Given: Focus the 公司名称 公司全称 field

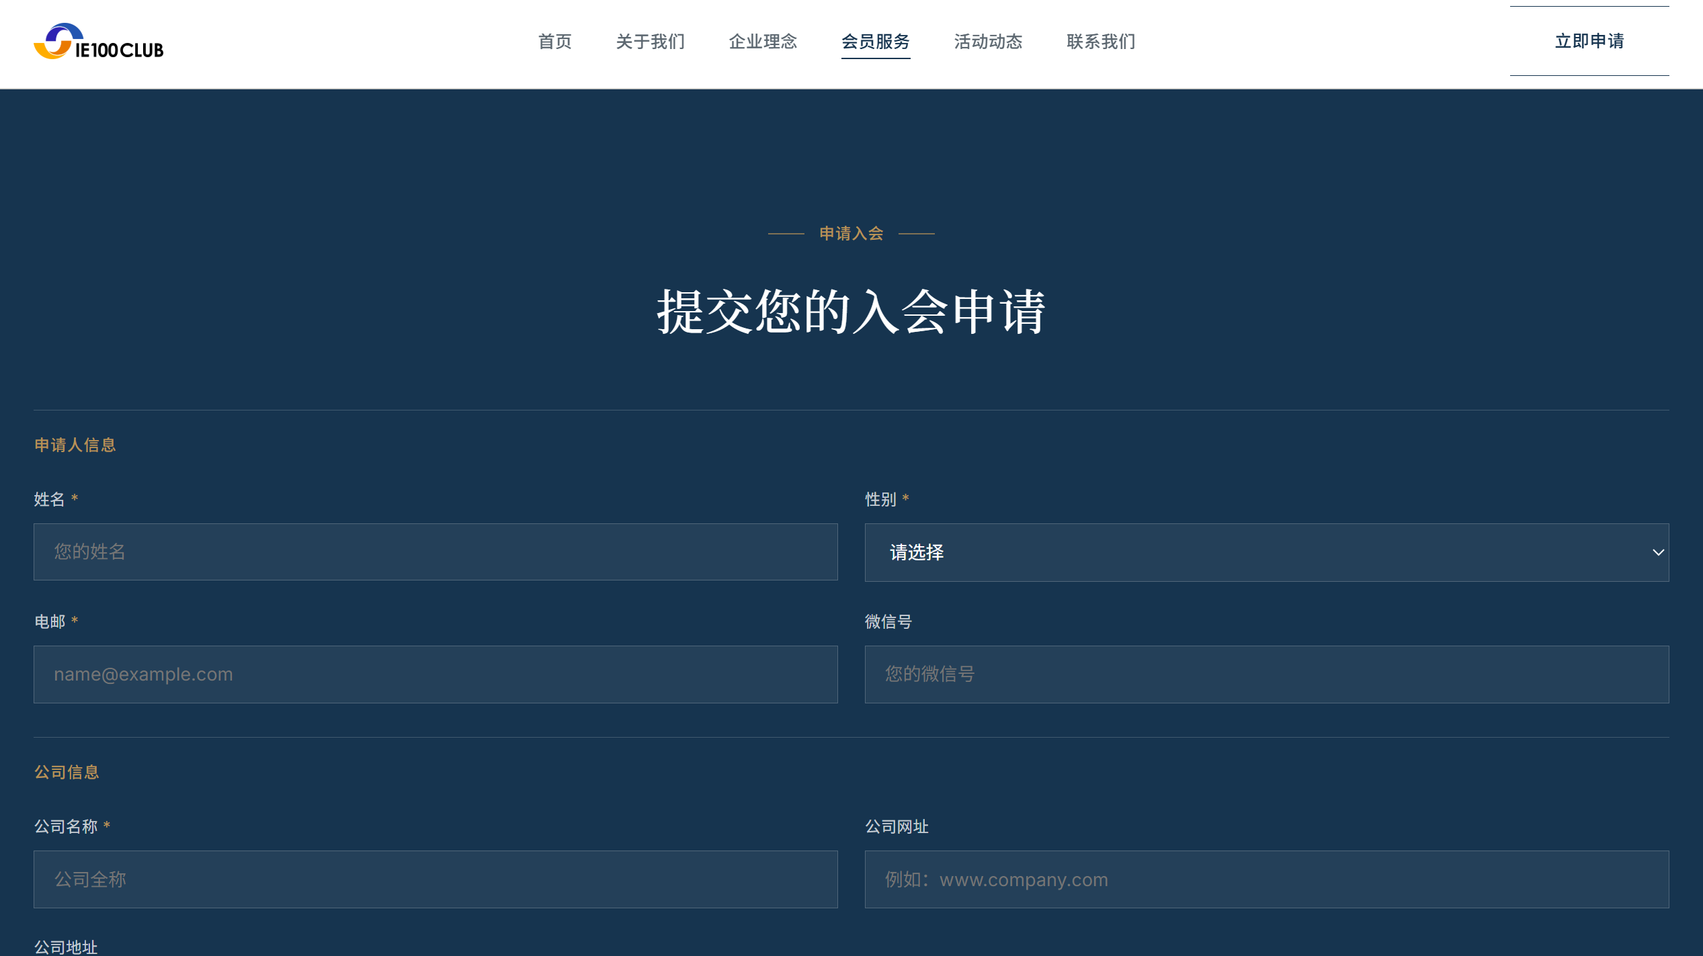Looking at the screenshot, I should [435, 879].
